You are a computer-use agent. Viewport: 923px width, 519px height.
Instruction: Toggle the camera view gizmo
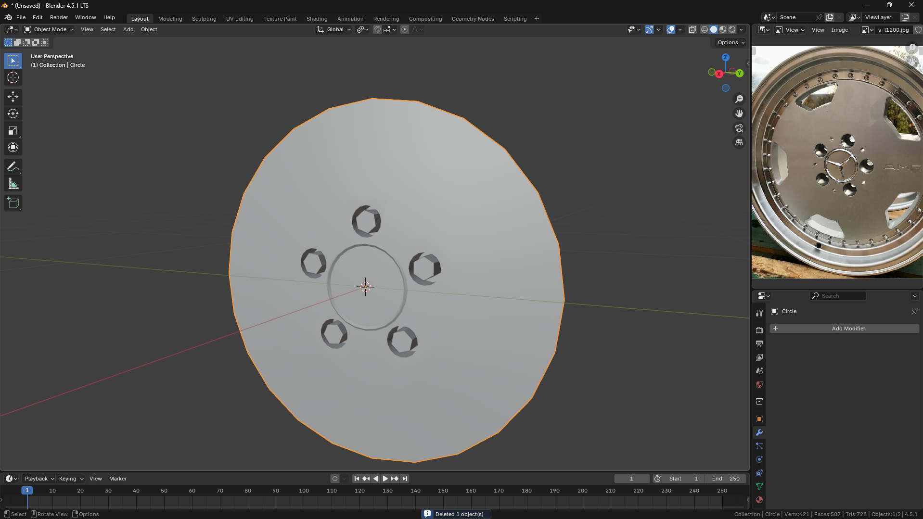[739, 128]
